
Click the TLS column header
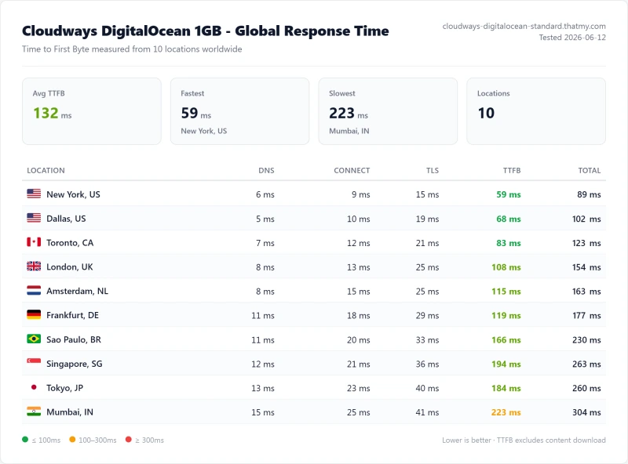[433, 170]
